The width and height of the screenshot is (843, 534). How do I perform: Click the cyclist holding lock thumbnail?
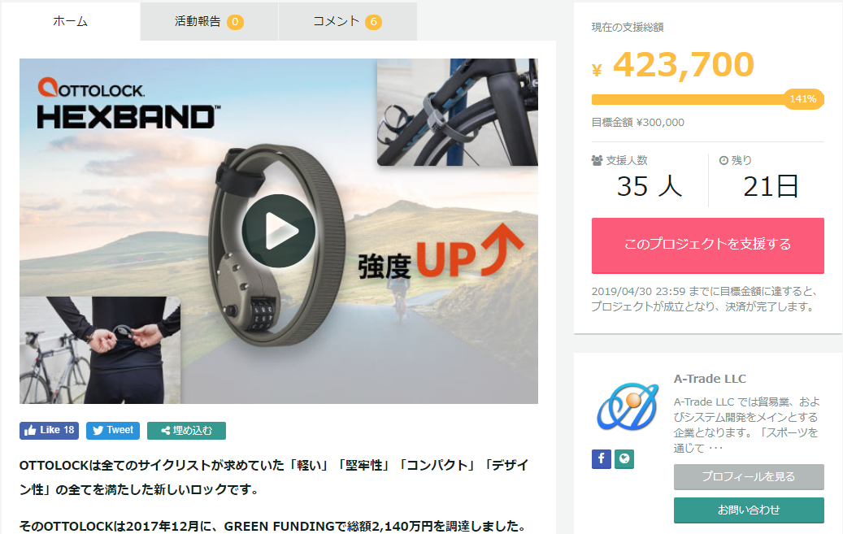point(100,350)
